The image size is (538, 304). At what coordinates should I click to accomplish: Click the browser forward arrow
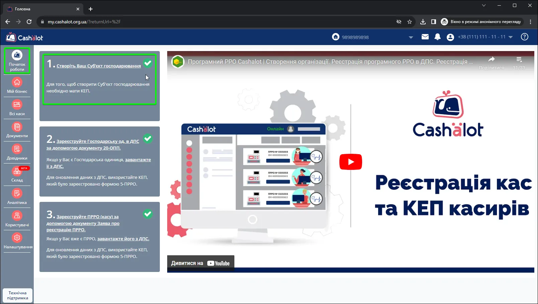click(18, 22)
